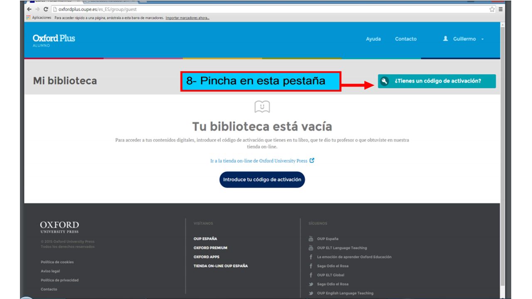This screenshot has width=532, height=299.
Task: Click the user profile icon beside Guillermo
Action: point(446,39)
